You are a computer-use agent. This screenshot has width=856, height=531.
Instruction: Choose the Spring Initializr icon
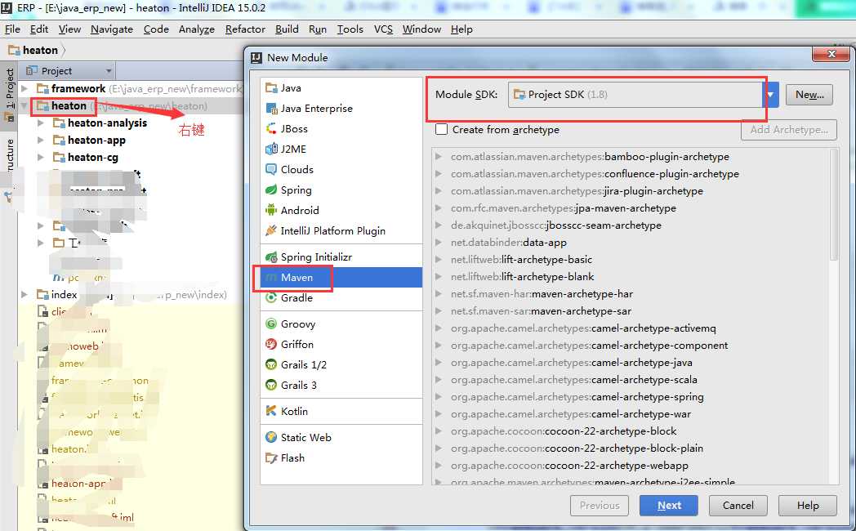[271, 257]
